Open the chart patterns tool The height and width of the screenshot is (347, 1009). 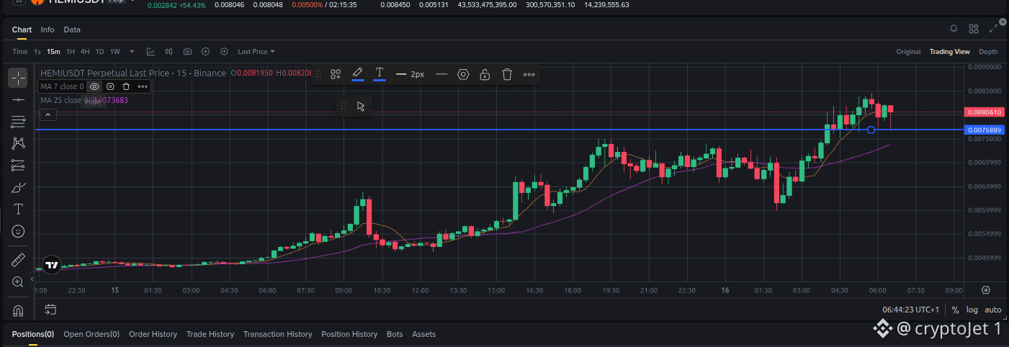tap(18, 143)
